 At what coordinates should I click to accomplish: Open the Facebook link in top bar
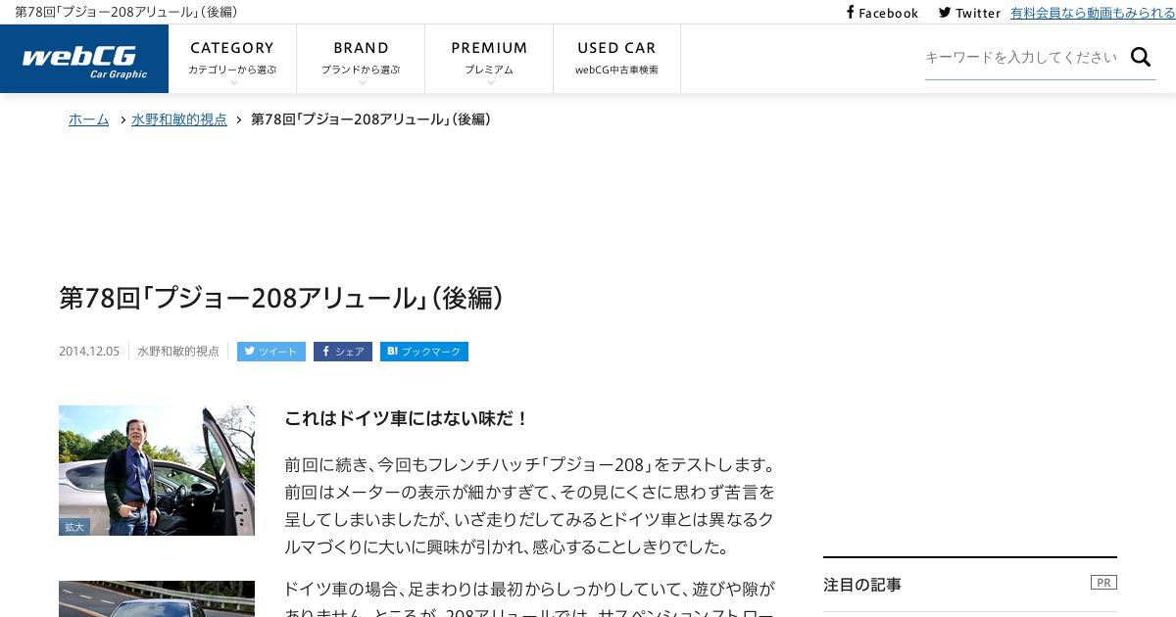pos(882,13)
